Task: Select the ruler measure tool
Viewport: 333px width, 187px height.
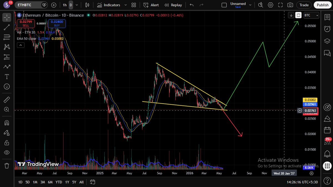Action: (x=7, y=99)
